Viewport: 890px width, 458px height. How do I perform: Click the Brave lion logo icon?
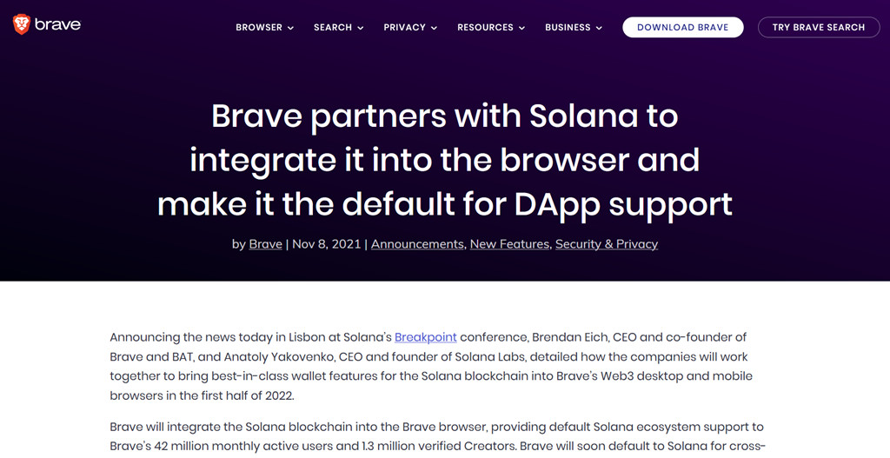coord(22,24)
